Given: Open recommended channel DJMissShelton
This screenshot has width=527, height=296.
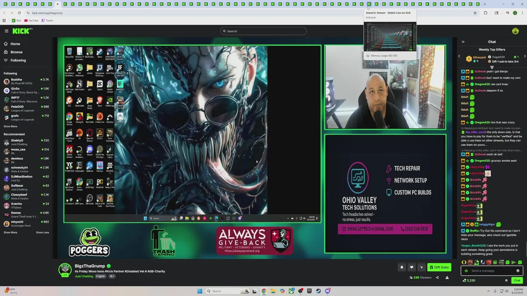Looking at the screenshot, I should (26, 178).
